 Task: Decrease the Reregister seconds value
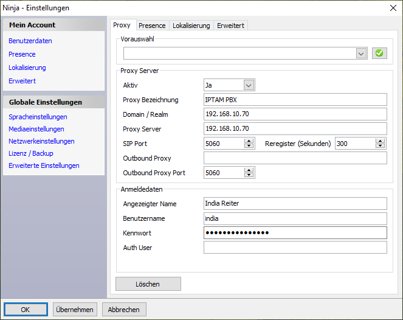tap(380, 146)
